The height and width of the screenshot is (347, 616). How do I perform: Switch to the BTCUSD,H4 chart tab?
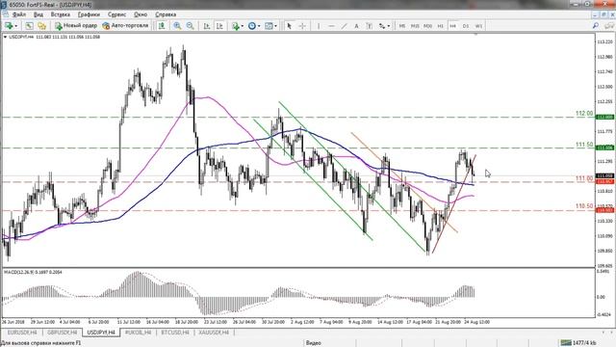(x=175, y=333)
